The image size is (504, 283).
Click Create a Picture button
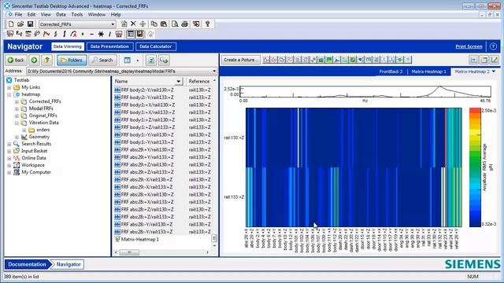240,60
